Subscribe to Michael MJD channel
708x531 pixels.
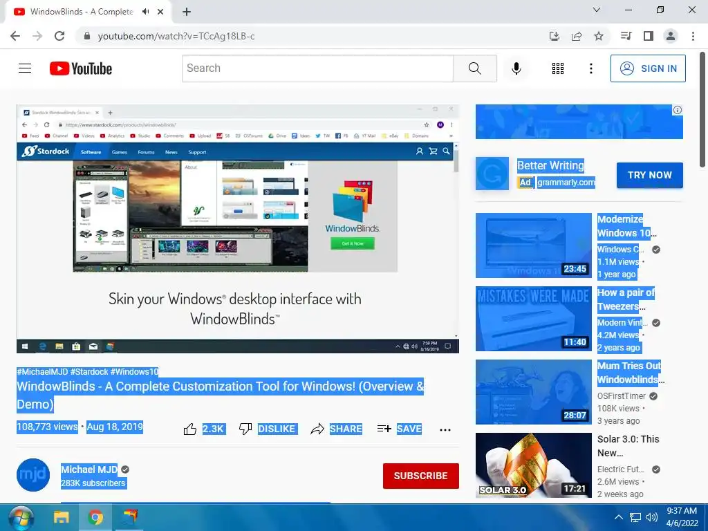pos(421,476)
